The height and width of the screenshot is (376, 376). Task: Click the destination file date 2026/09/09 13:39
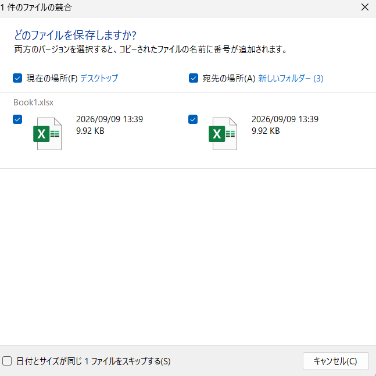(x=285, y=119)
